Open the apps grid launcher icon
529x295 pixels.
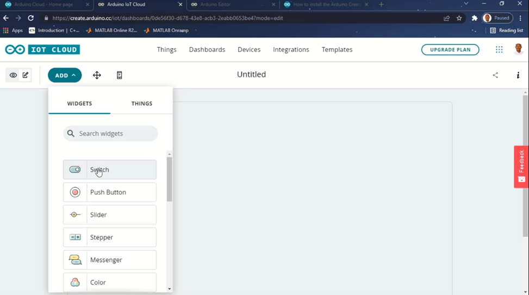[x=499, y=49]
